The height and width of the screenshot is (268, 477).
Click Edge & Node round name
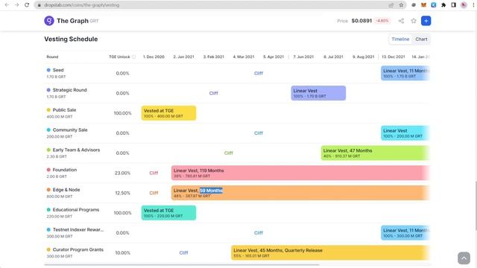(x=66, y=190)
